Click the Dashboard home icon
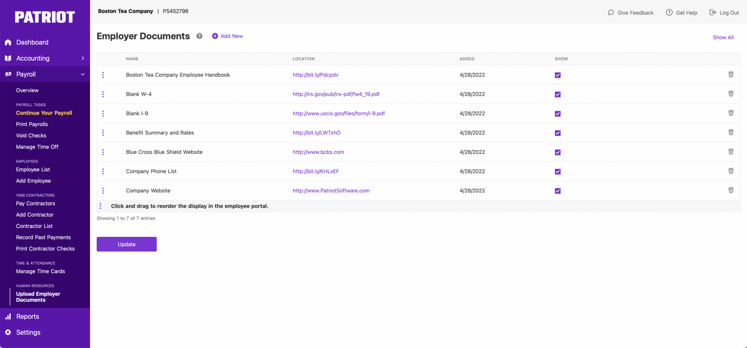 (8, 42)
